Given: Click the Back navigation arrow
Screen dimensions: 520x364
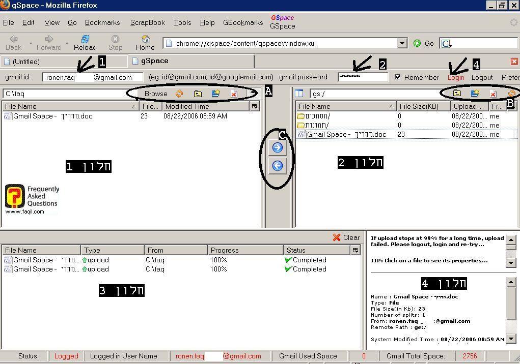Looking at the screenshot, I should tap(13, 43).
